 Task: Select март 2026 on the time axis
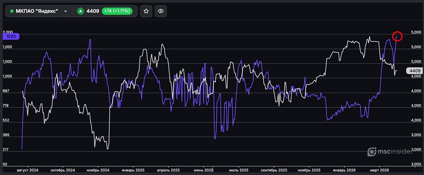378,170
